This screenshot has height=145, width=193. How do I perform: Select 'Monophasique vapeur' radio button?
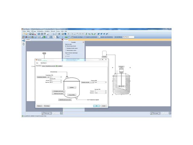pos(66,50)
